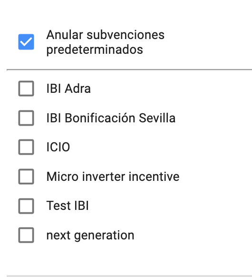252x277 pixels.
Task: Click the gray bar at the list bottom
Action: [x=129, y=276]
